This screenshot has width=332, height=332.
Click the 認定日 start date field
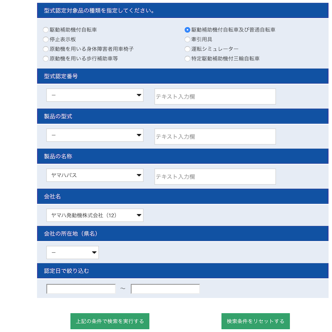(x=81, y=289)
